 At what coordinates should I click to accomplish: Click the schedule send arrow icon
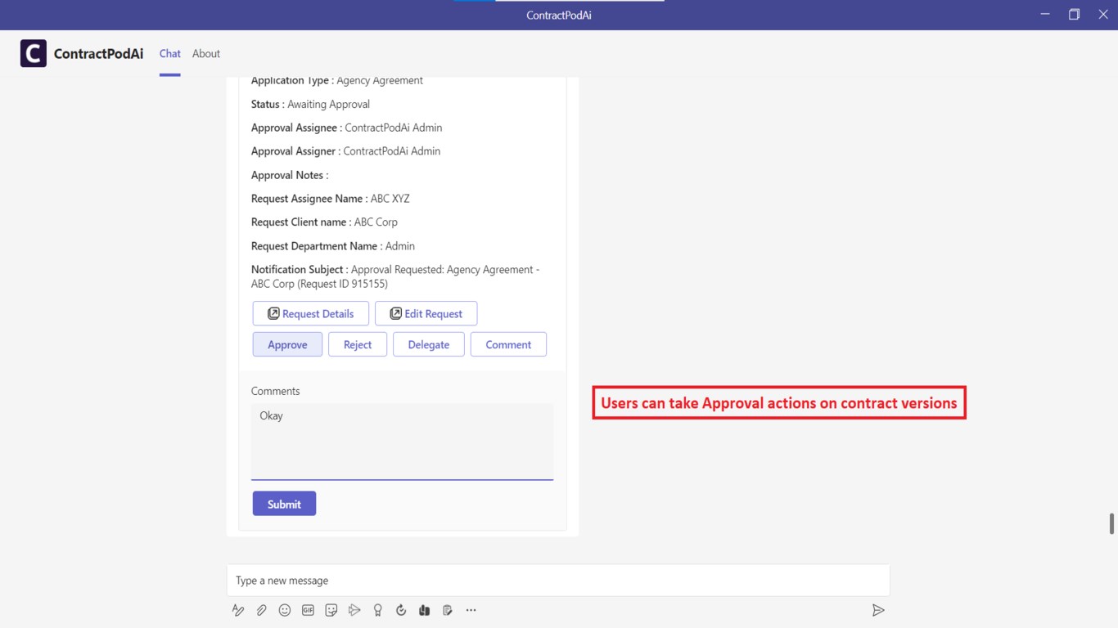pos(354,610)
